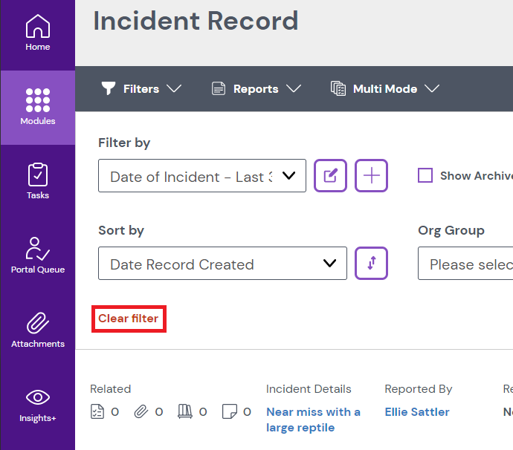Add a new filter with plus button

(371, 176)
